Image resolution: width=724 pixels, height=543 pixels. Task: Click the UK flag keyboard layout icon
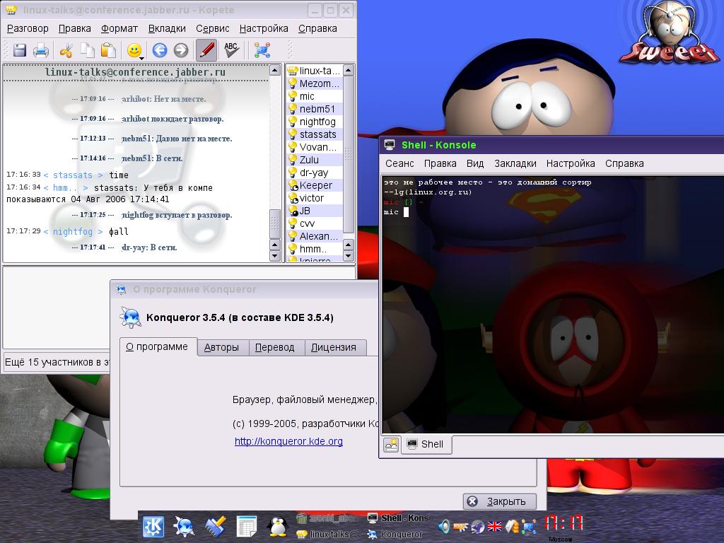[x=494, y=526]
